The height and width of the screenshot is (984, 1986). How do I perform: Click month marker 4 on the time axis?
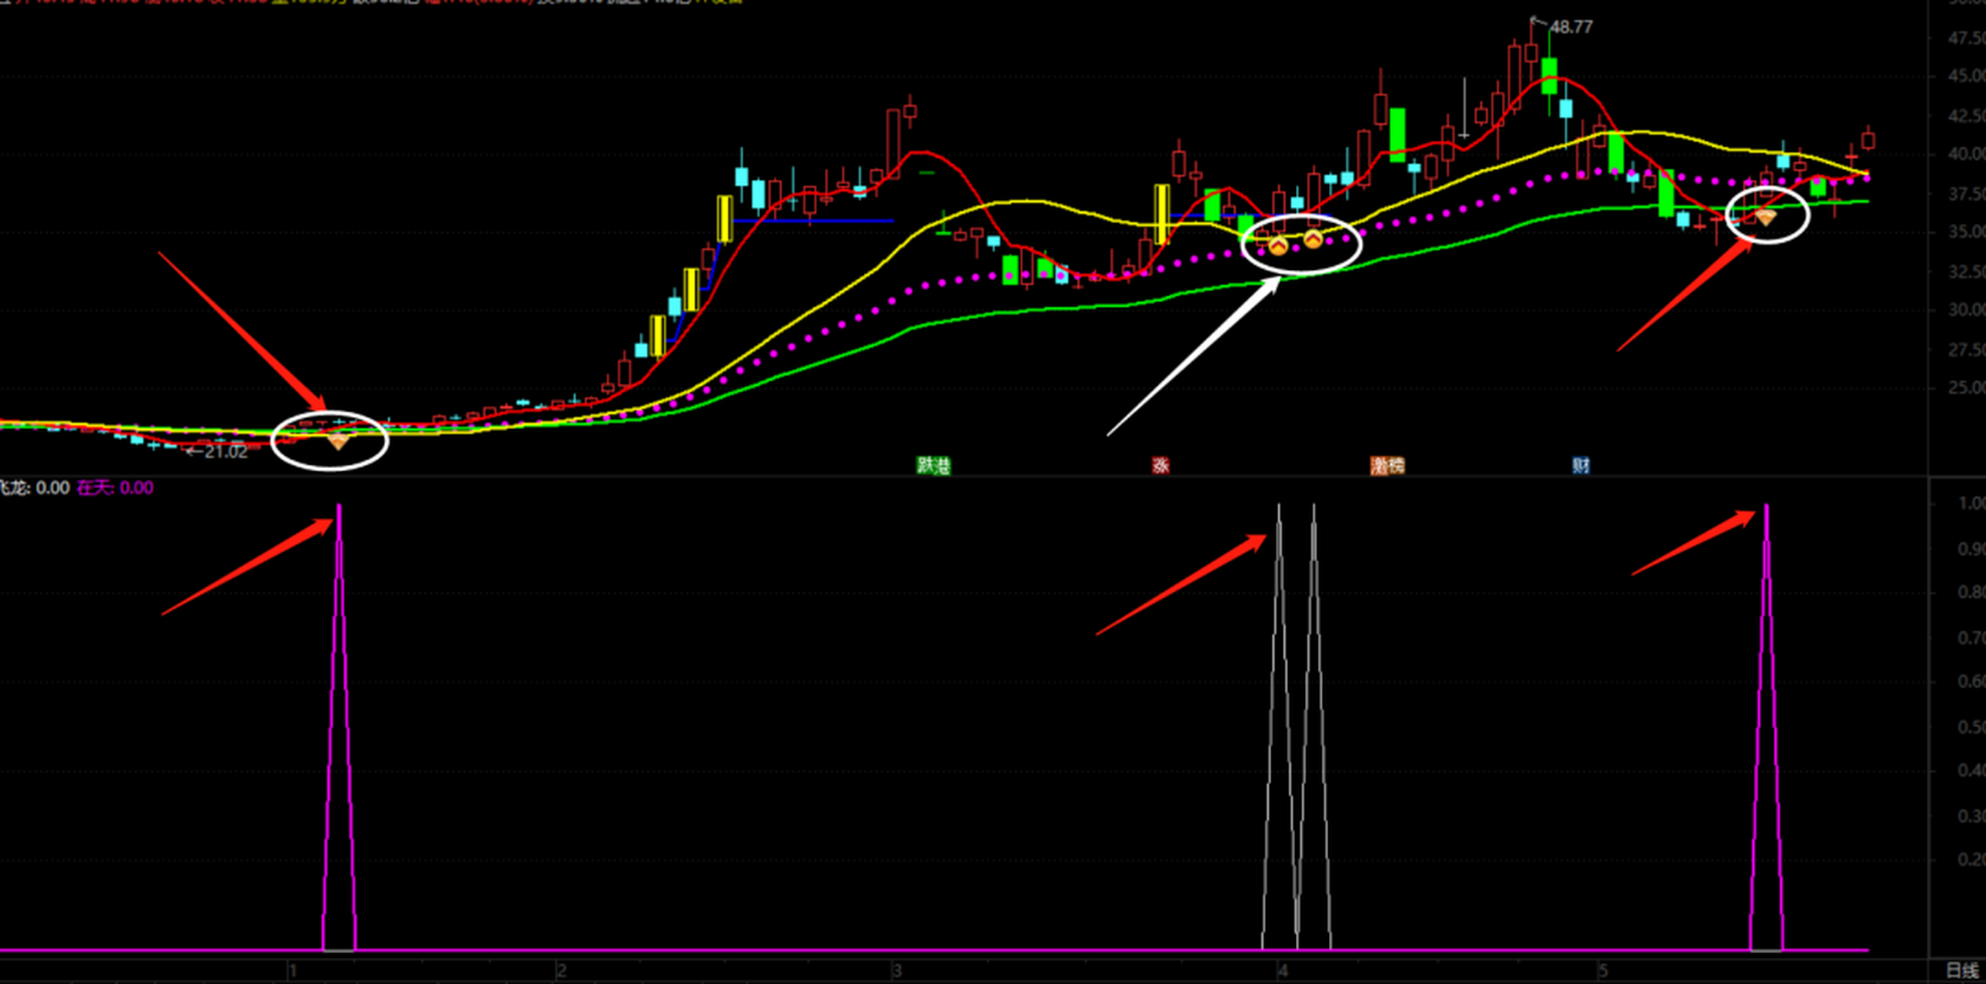(x=1283, y=971)
